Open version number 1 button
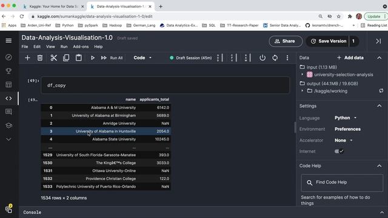Viewport: 388px width, 218px height. (x=353, y=41)
